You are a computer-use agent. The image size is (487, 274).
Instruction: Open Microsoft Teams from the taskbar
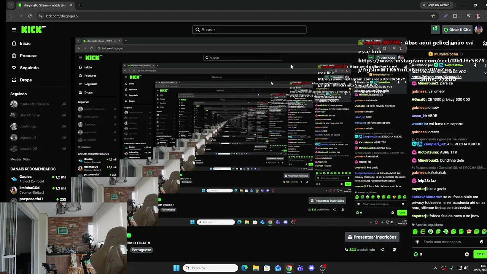300,268
